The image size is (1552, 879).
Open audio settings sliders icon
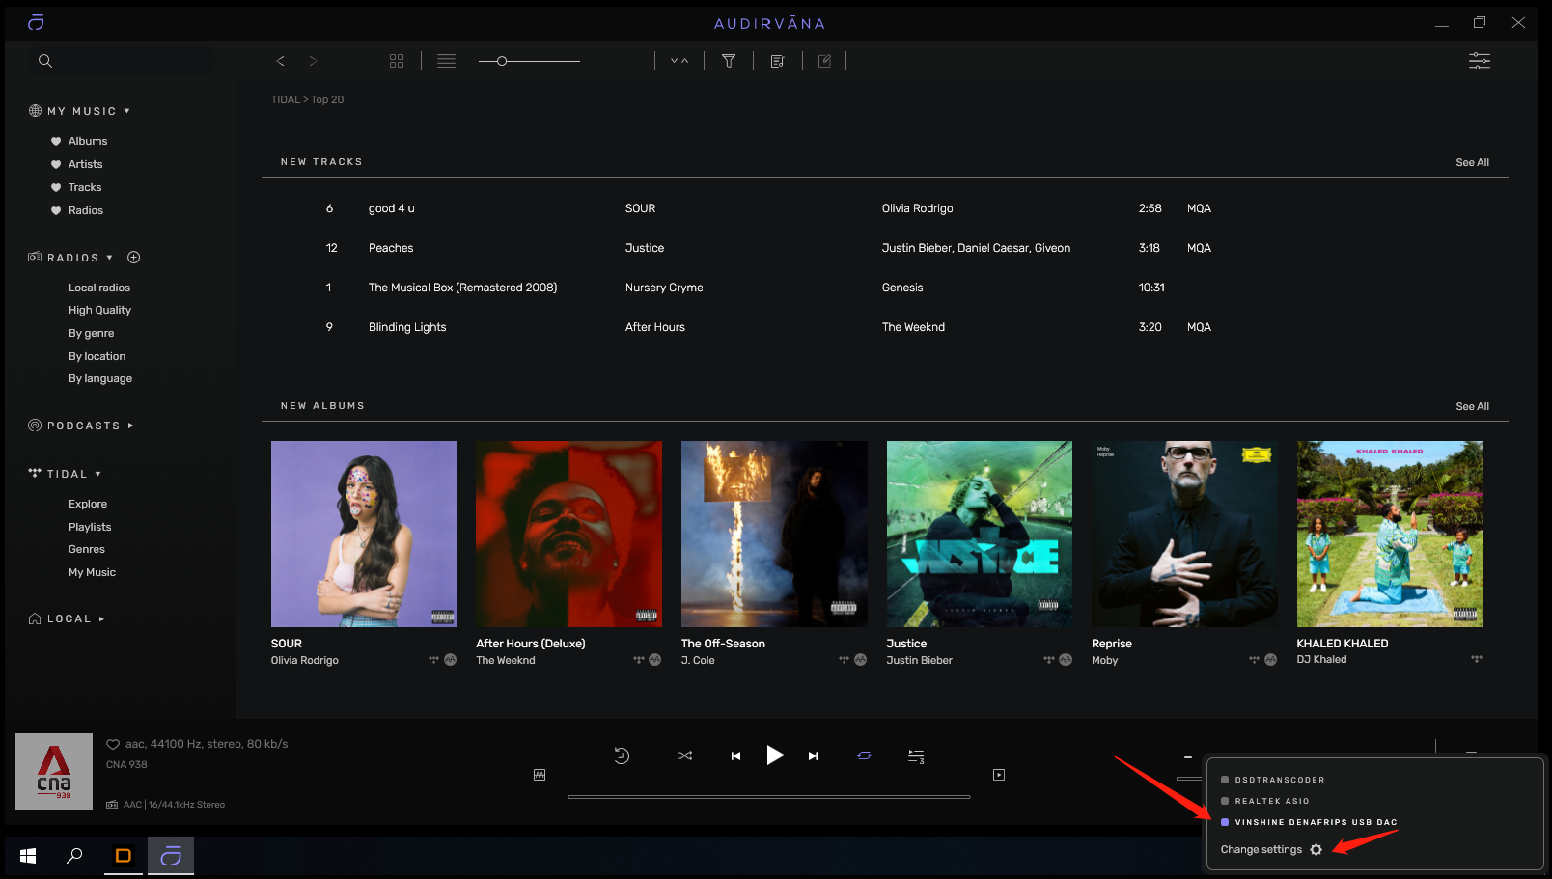point(1479,61)
